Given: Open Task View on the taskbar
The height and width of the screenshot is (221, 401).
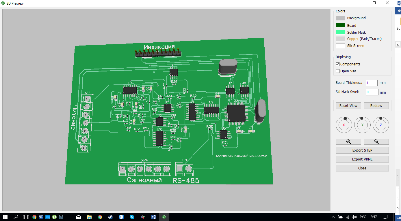Looking at the screenshot, I should (x=26, y=217).
